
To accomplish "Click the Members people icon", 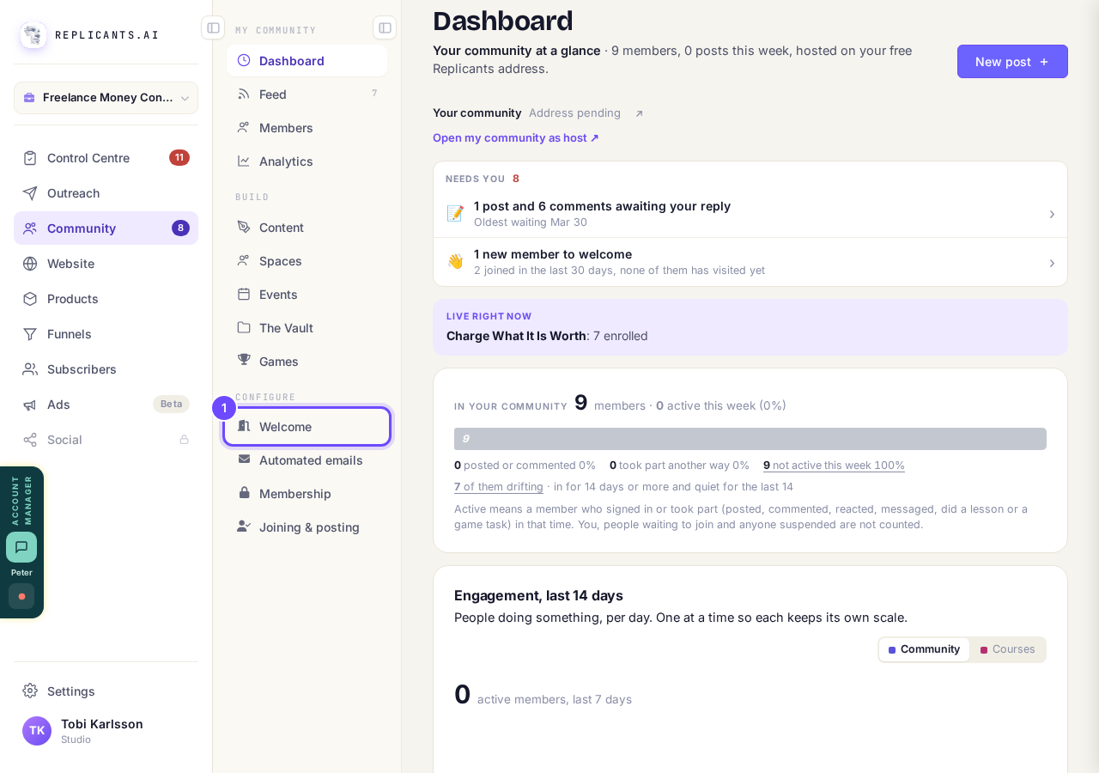I will 244,127.
